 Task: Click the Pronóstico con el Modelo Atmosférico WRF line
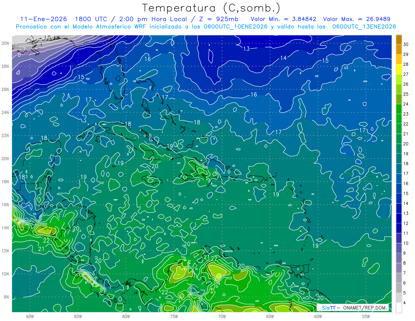pyautogui.click(x=206, y=27)
